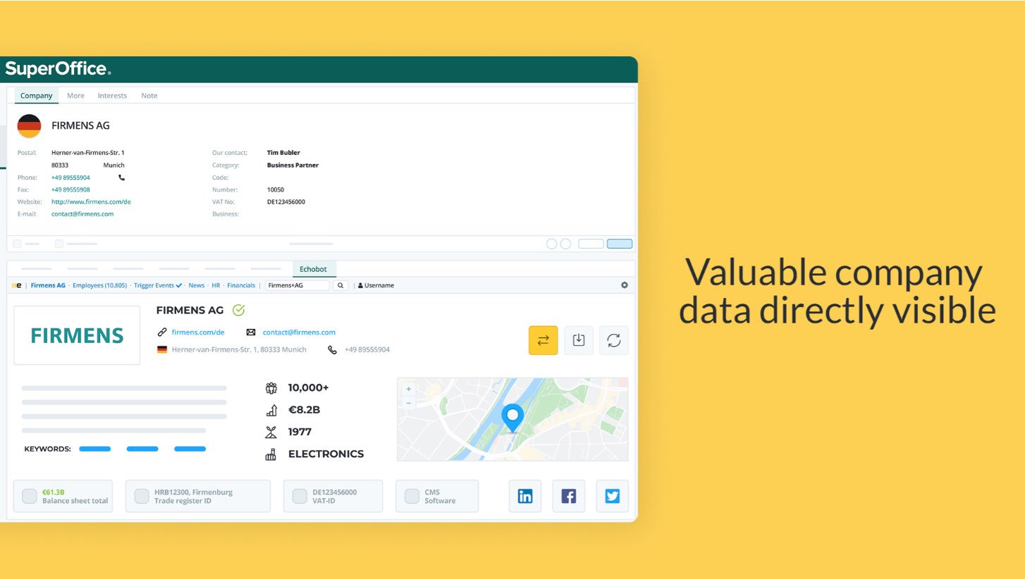Click the download data icon button
The height and width of the screenshot is (579, 1025).
click(x=578, y=340)
